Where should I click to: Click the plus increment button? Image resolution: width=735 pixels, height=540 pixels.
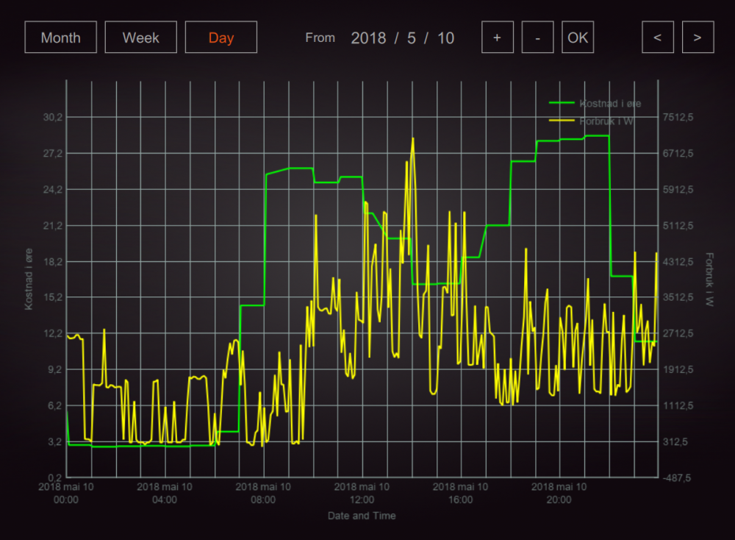pyautogui.click(x=498, y=38)
